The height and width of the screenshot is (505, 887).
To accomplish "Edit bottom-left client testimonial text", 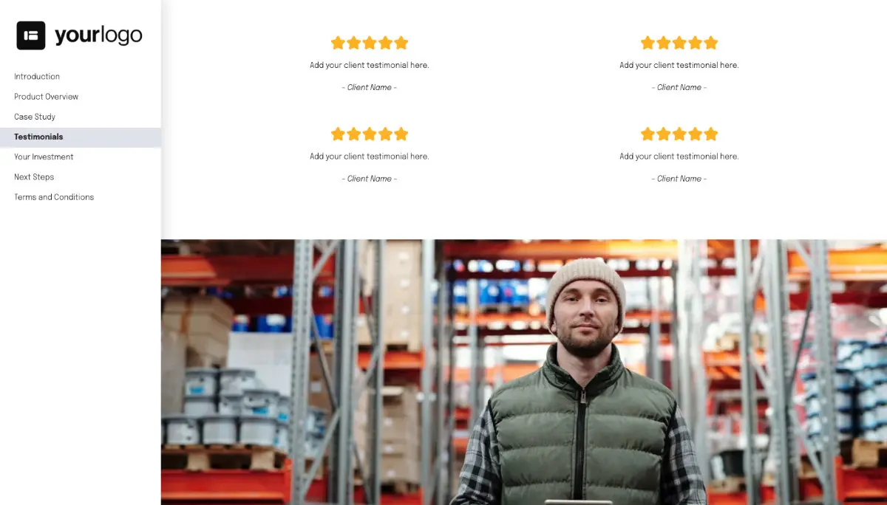I will coord(370,157).
